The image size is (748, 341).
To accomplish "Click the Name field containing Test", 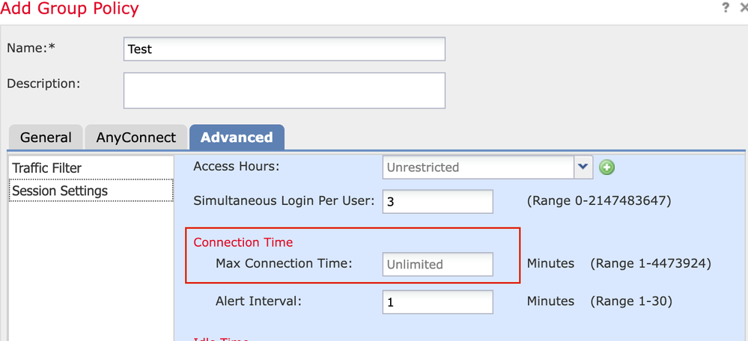I will tap(285, 49).
